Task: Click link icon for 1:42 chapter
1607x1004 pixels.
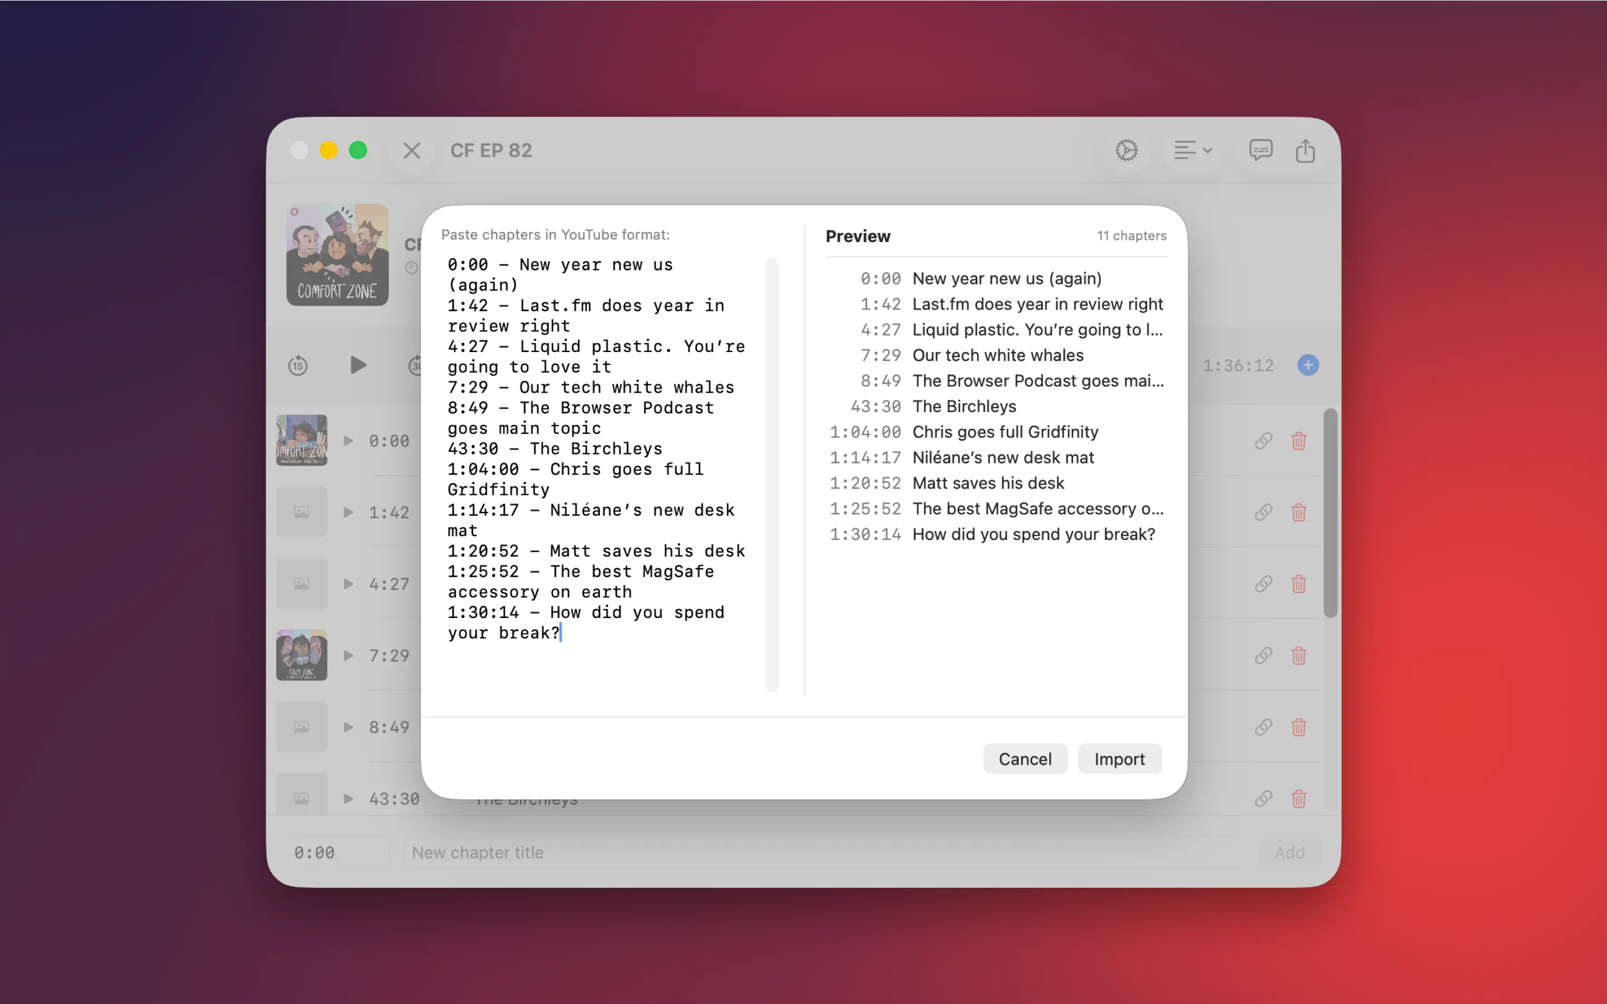Action: [x=1263, y=513]
